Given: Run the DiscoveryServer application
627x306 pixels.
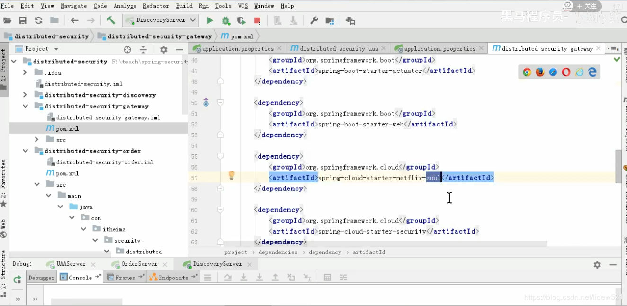Looking at the screenshot, I should click(210, 20).
